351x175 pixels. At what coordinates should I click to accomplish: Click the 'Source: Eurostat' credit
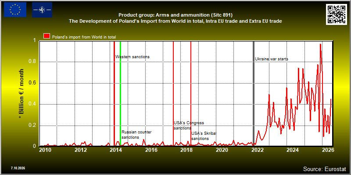pyautogui.click(x=325, y=168)
